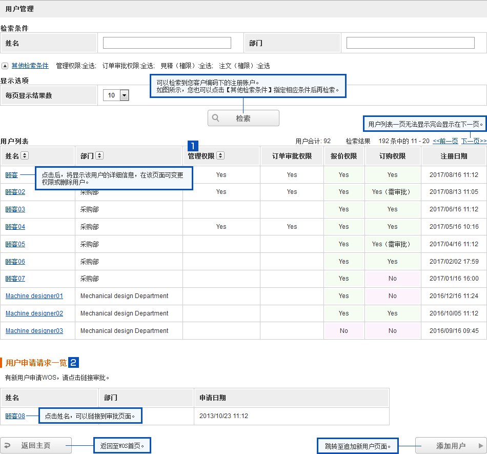This screenshot has width=487, height=454.
Task: Open Machine designer02 user details
Action: pos(34,313)
